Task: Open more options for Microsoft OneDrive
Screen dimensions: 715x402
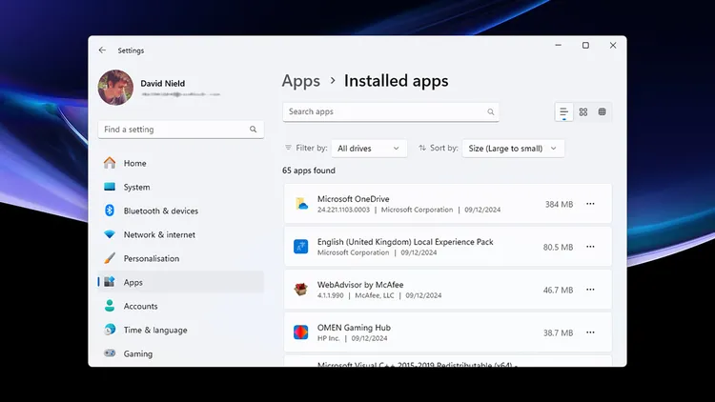Action: [x=591, y=204]
